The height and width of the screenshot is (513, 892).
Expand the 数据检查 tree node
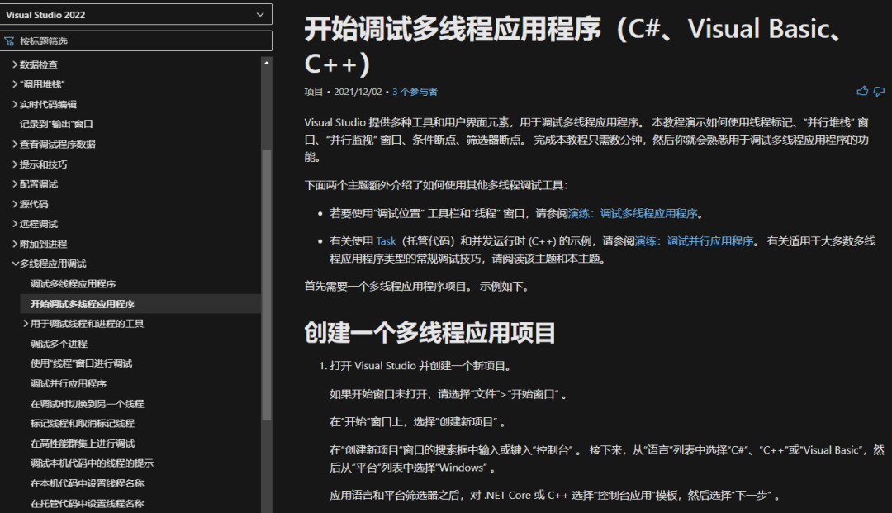15,64
